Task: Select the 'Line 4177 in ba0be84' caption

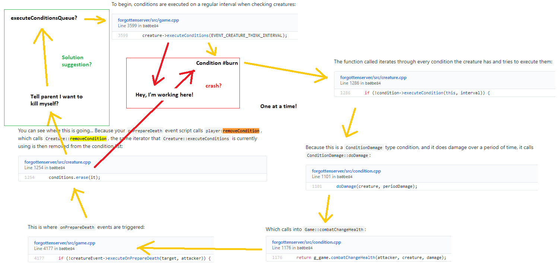Action: tap(54, 249)
